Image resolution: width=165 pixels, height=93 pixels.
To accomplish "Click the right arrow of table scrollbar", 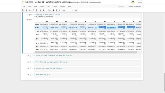I will coord(140,52).
